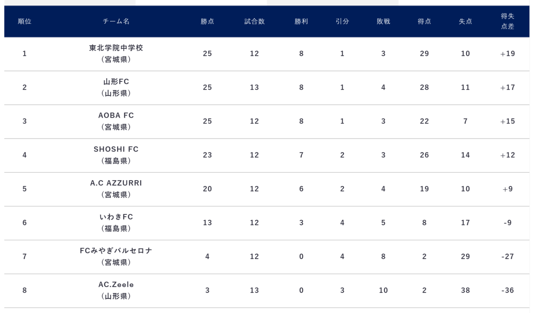Click the 失点 column header
This screenshot has height=313, width=534.
point(466,22)
